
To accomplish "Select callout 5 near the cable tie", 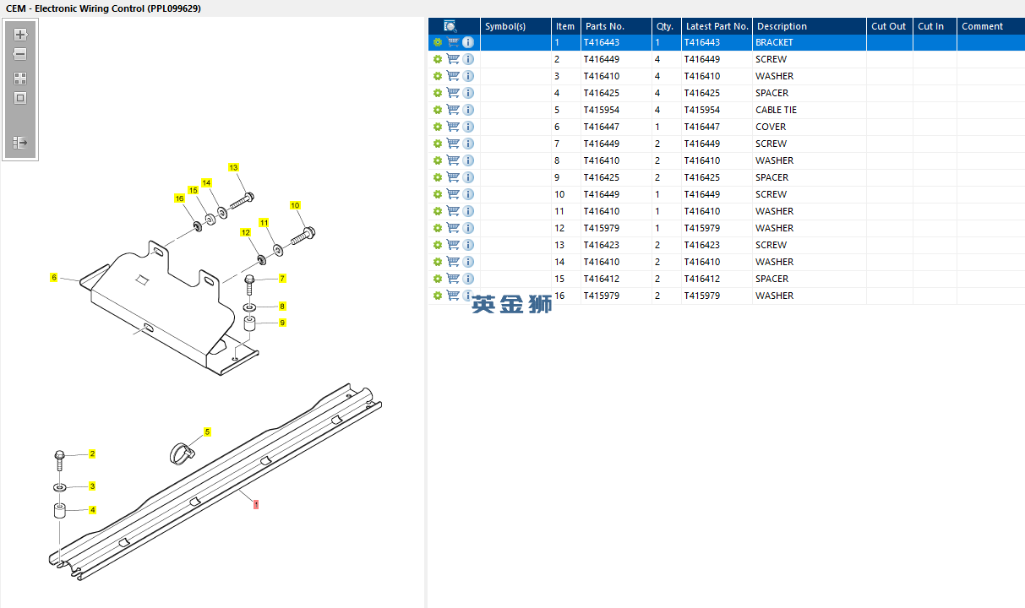I will pos(207,432).
